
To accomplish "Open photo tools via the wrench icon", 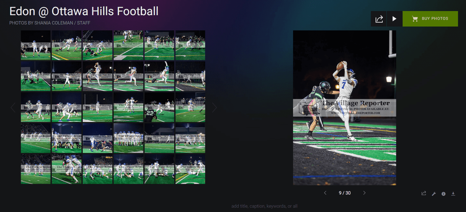I will click(434, 194).
